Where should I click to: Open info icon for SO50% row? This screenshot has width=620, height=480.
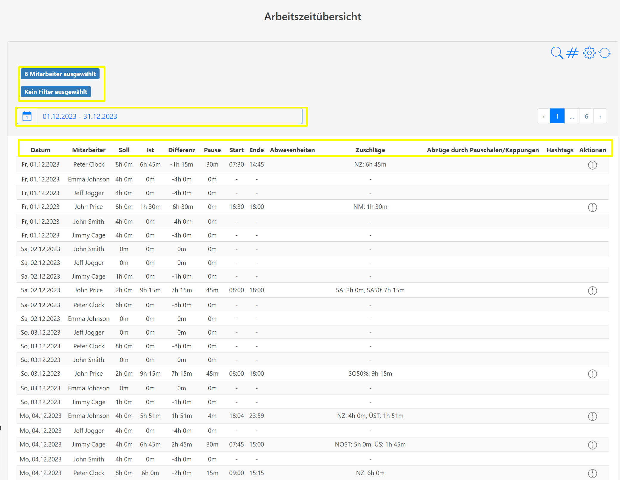pos(592,374)
